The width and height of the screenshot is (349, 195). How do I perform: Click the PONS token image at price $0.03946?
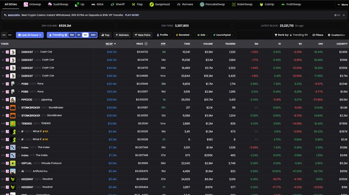(13, 84)
